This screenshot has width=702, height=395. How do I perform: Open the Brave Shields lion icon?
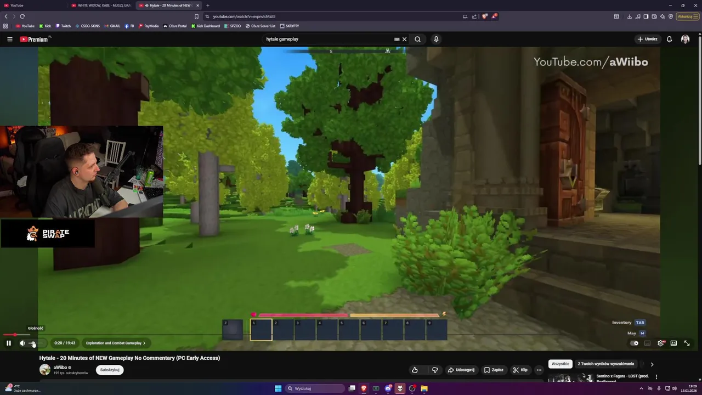[x=484, y=16]
